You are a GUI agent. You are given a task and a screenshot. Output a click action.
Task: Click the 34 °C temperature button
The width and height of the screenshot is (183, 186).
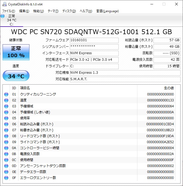click(16, 76)
